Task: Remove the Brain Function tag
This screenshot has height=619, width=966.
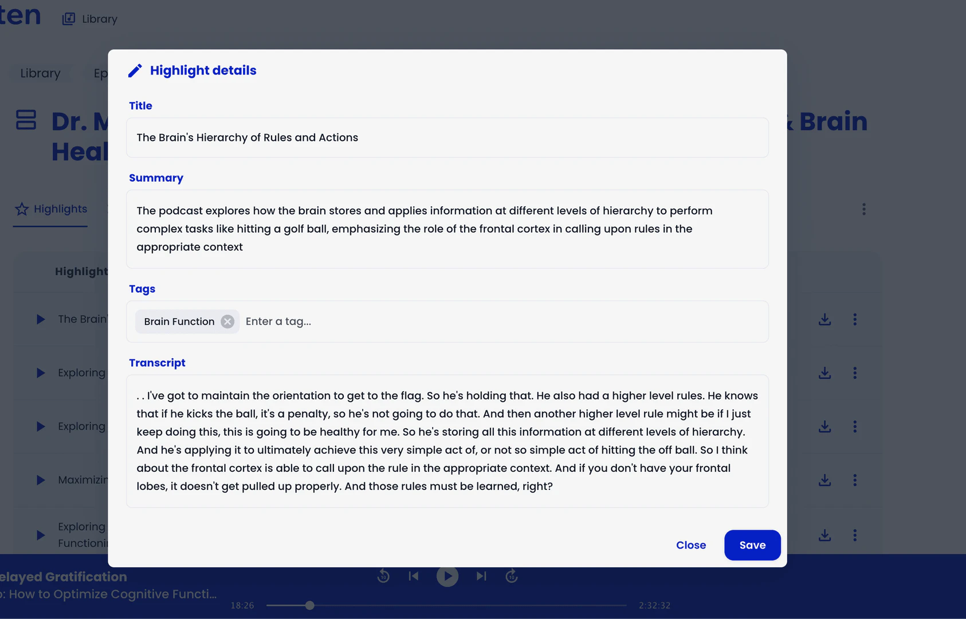Action: pos(227,322)
